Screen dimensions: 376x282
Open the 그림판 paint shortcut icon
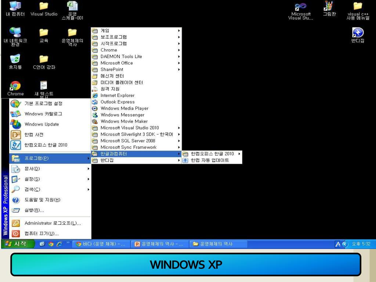(x=329, y=8)
